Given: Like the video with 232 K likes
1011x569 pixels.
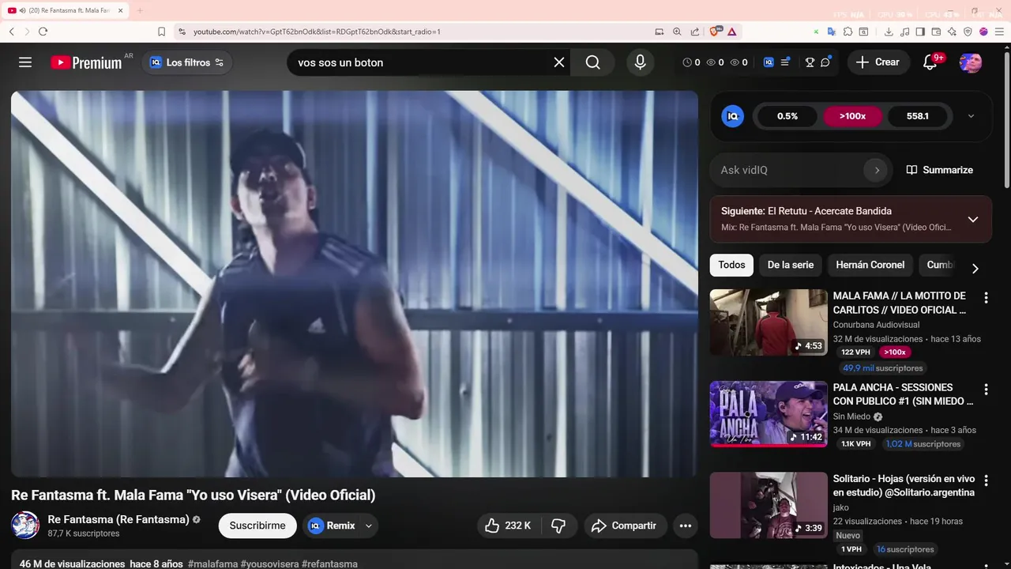Looking at the screenshot, I should (508, 526).
